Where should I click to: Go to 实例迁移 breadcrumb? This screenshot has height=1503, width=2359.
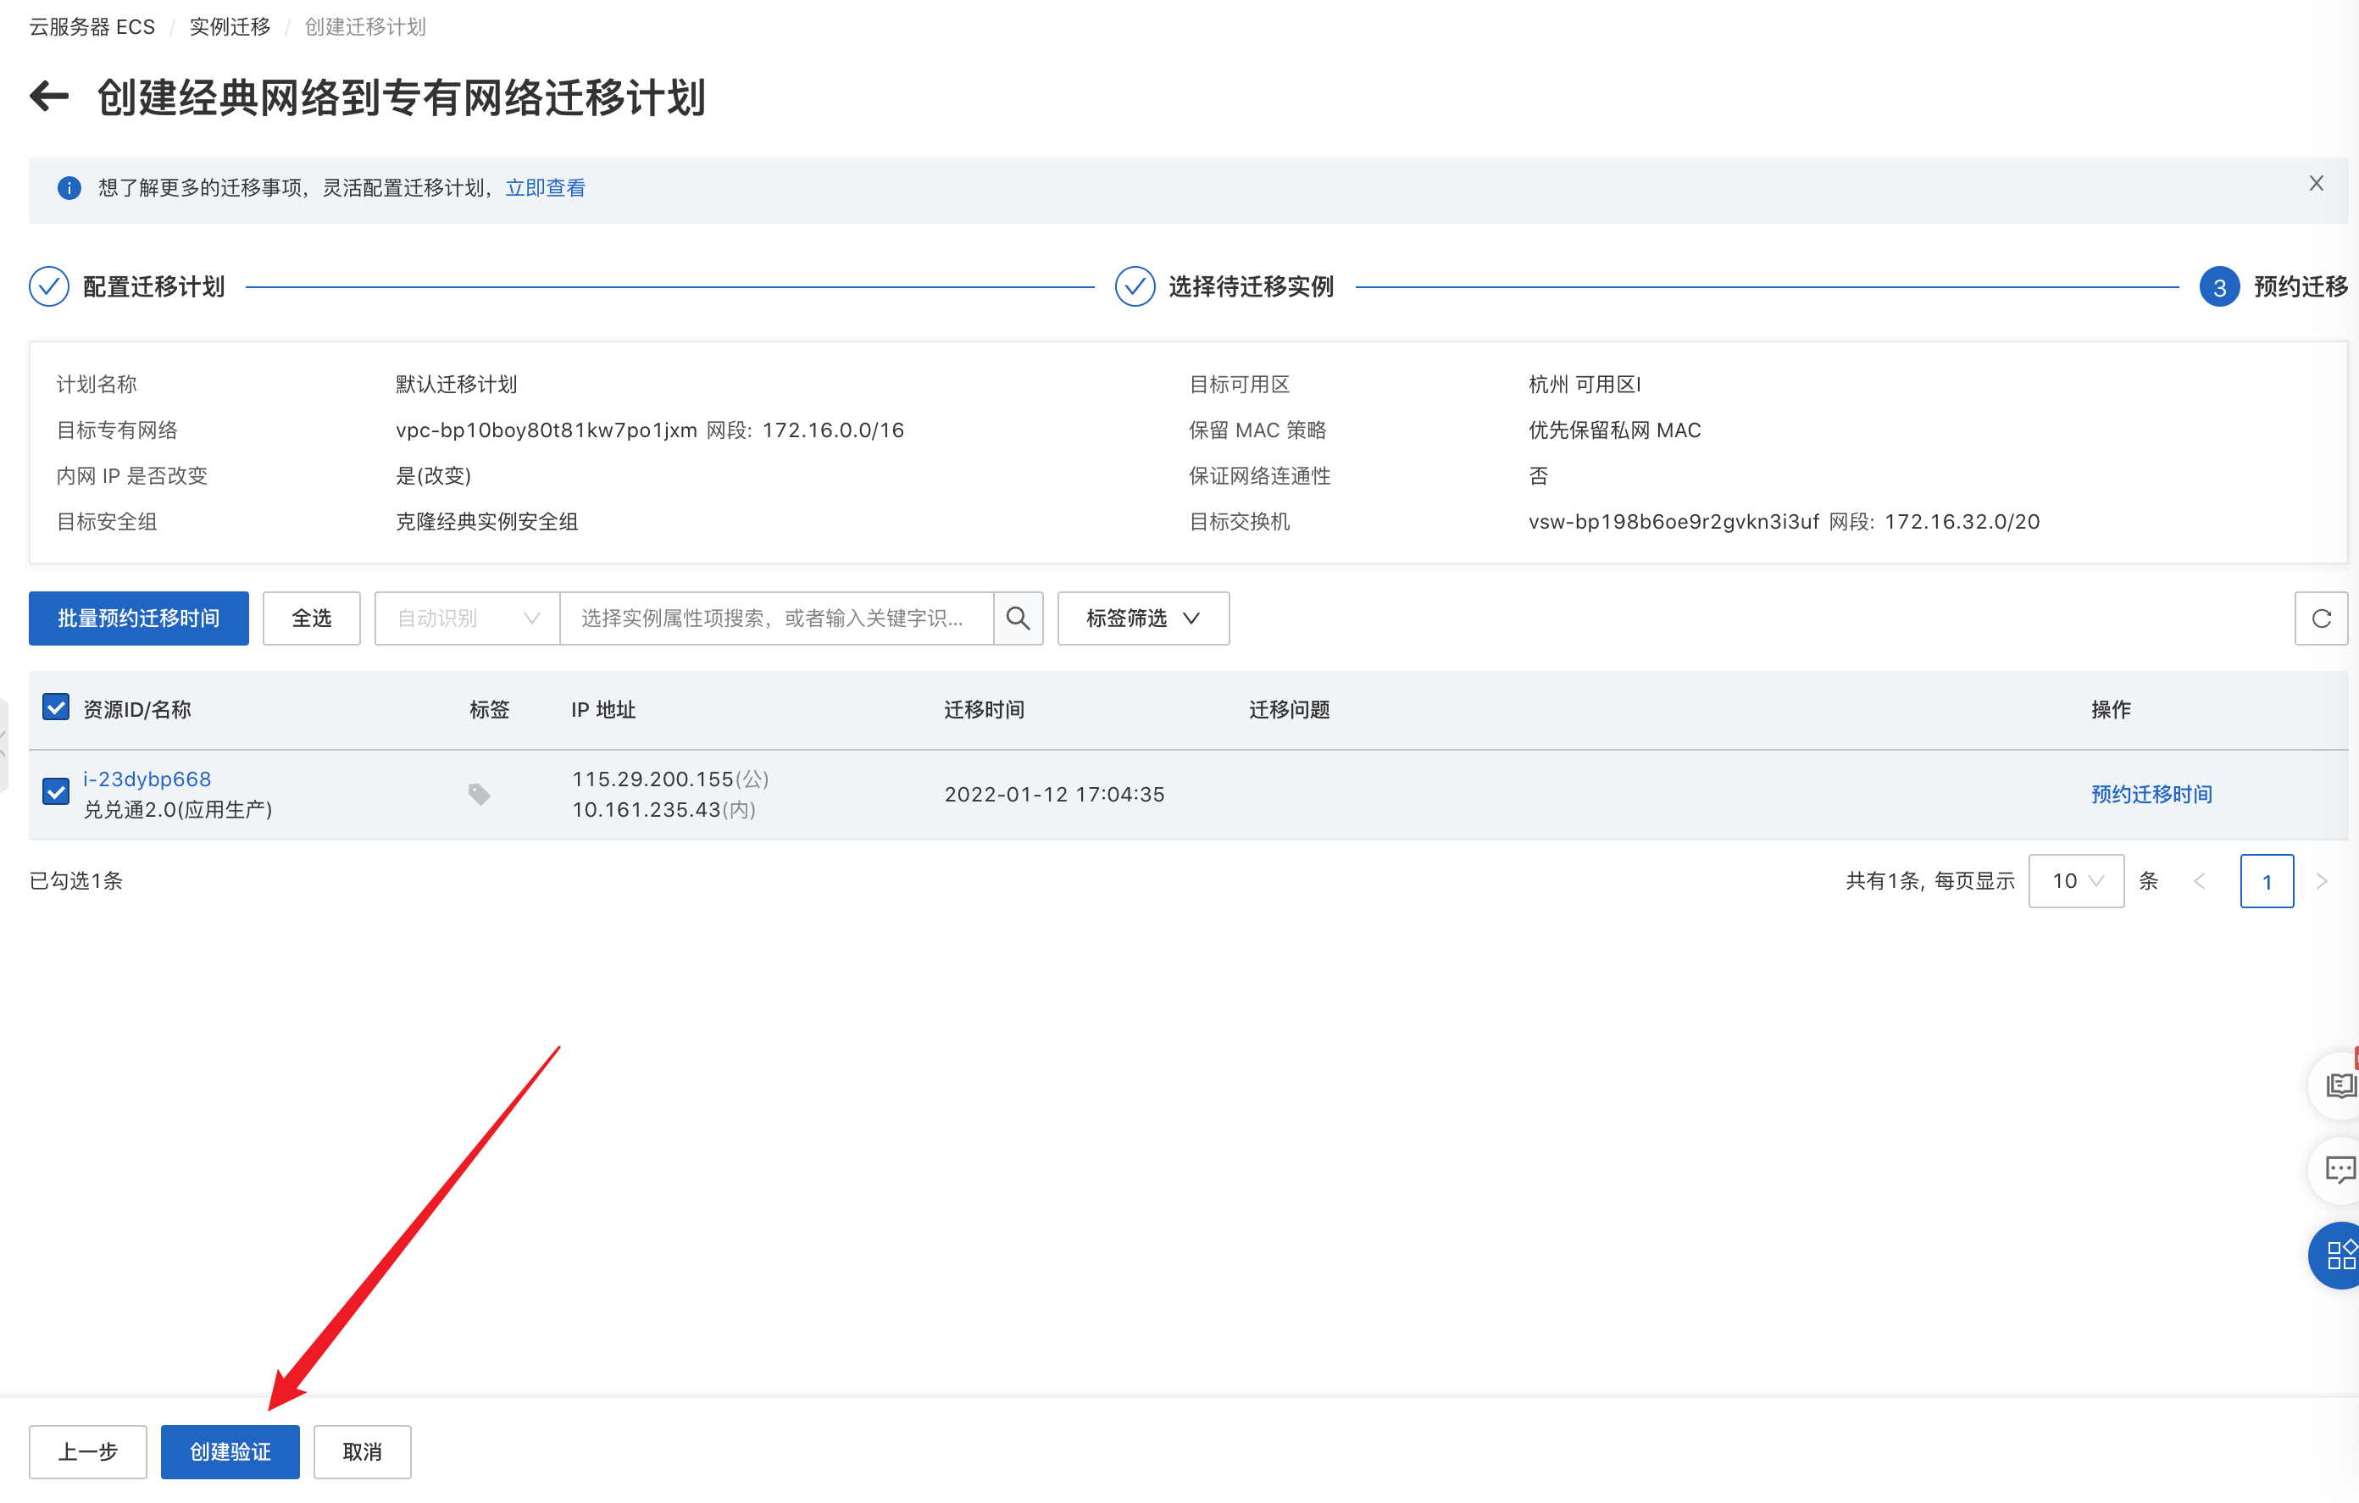pos(230,26)
